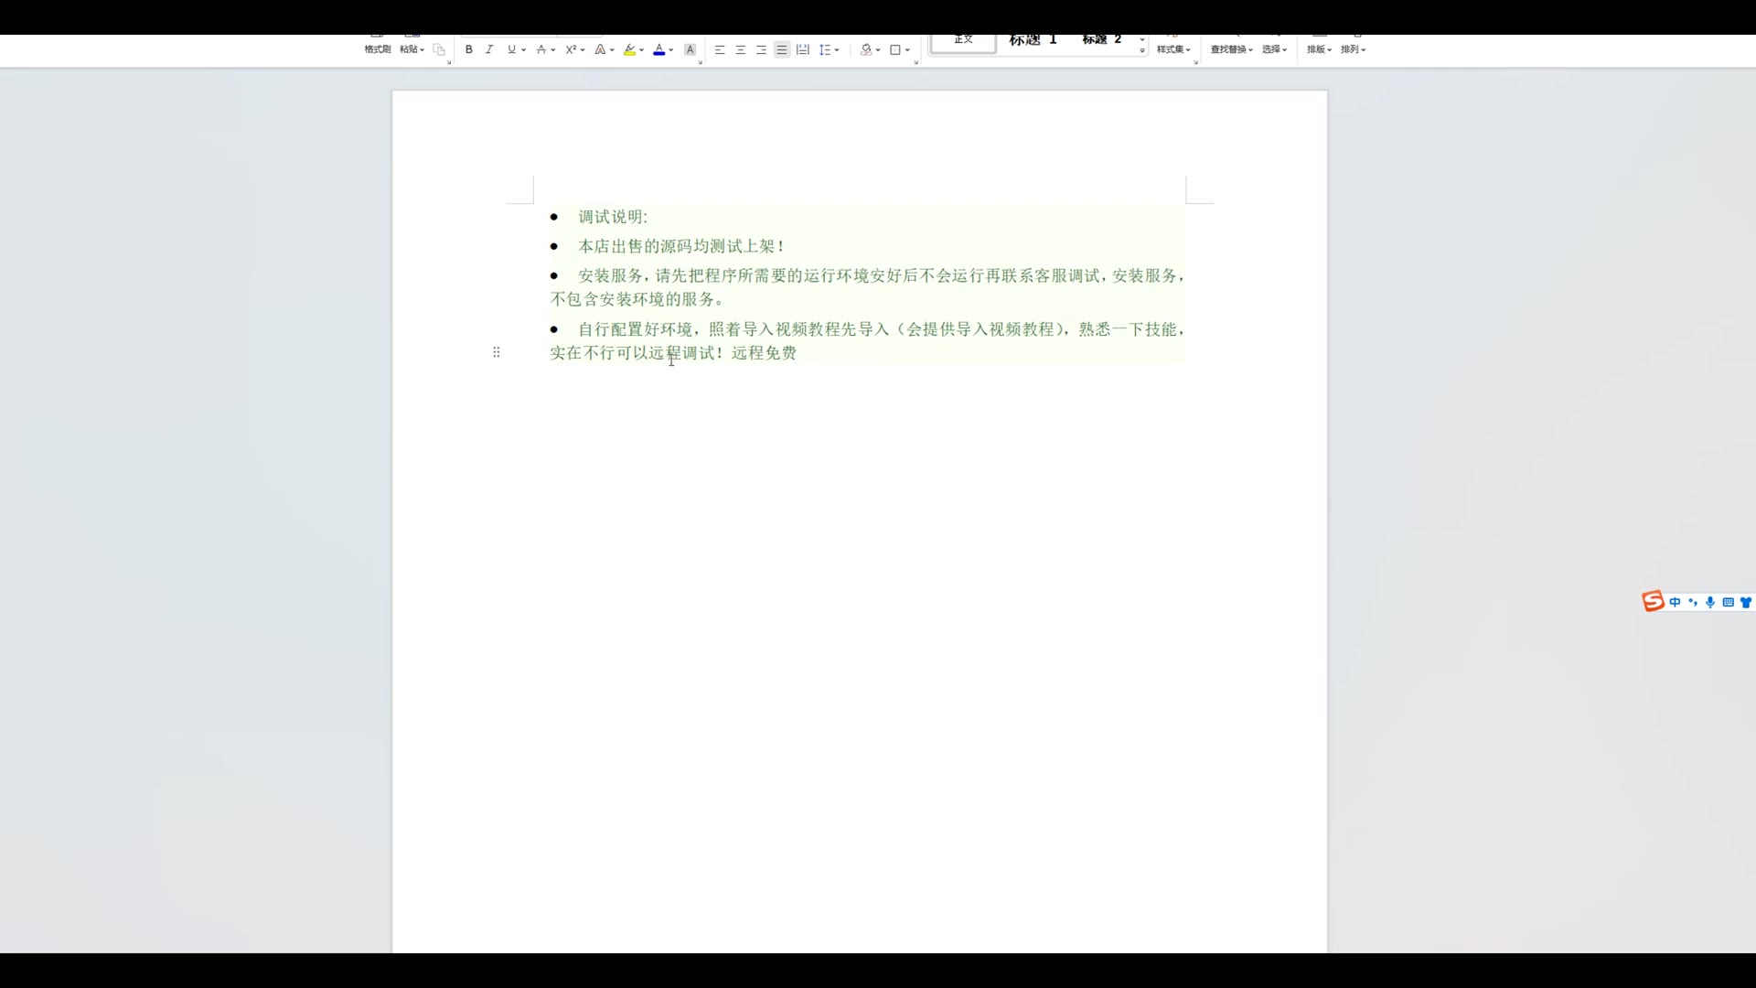1756x988 pixels.
Task: Click the character shading icon
Action: 690,49
